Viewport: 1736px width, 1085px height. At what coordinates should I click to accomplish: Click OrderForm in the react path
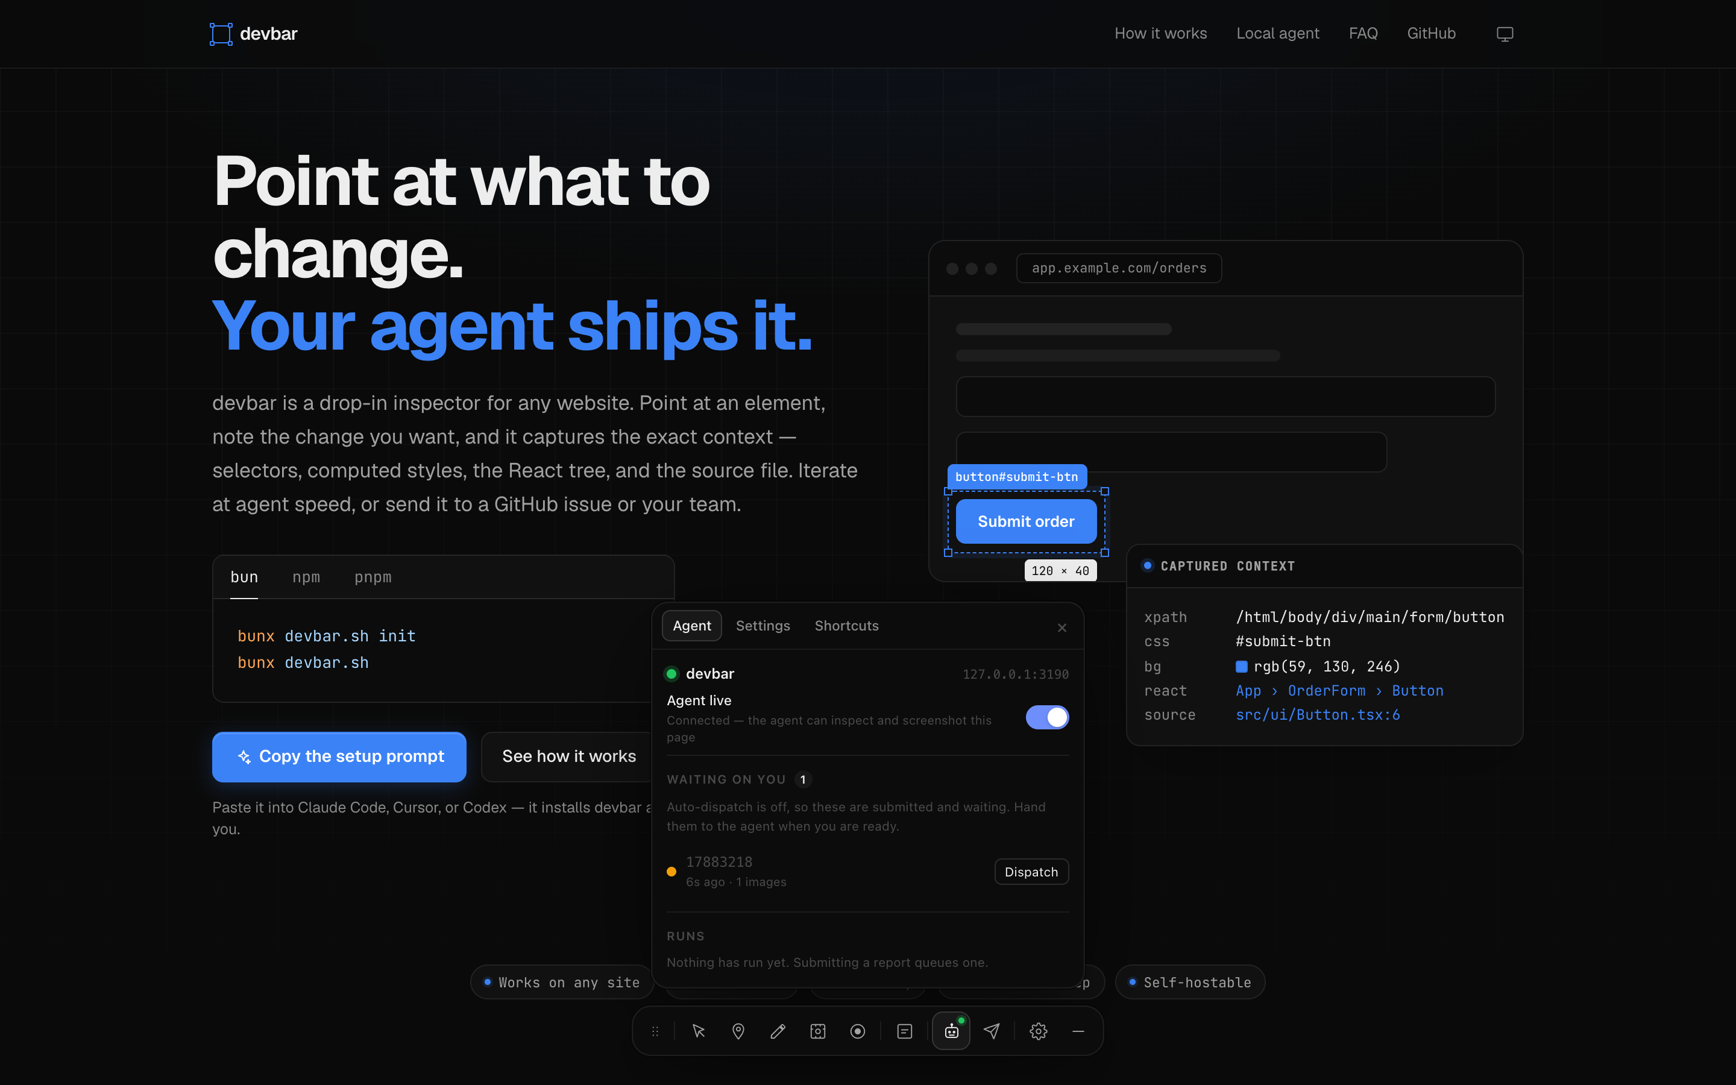1326,690
